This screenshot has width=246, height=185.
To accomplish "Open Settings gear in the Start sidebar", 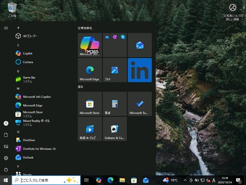I will (x=6, y=158).
